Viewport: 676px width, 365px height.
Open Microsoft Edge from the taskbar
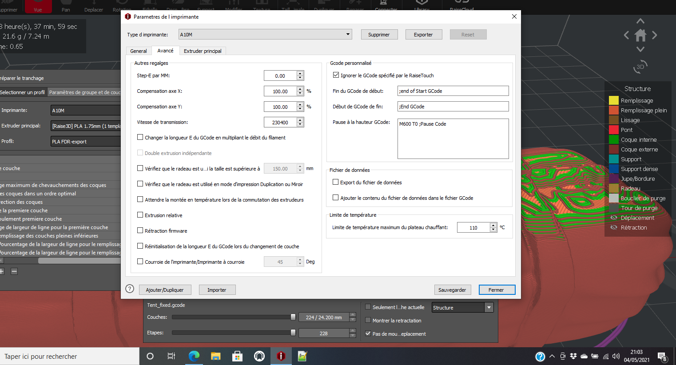tap(194, 356)
